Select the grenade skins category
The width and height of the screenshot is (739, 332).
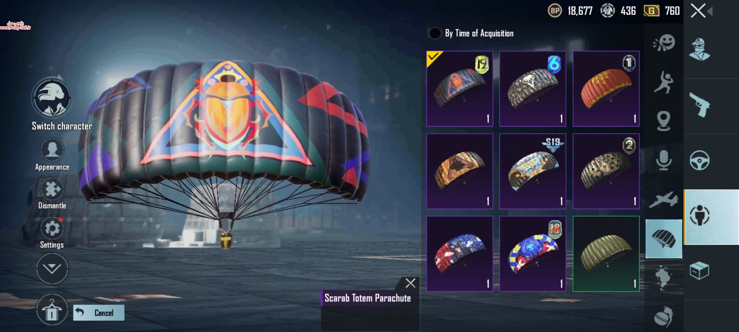point(664,317)
